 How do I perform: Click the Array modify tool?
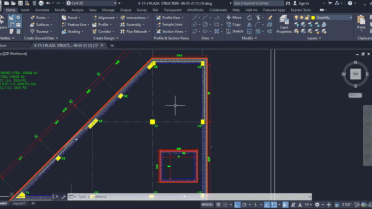coord(258,31)
